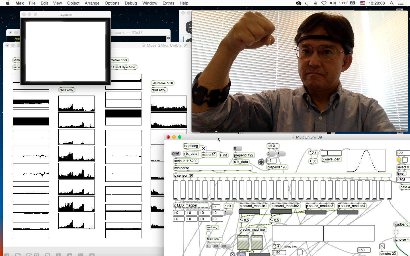Viewport: 410px width, 256px height.
Task: Click the message box 2 under sel 0 1
Action: [x=270, y=154]
